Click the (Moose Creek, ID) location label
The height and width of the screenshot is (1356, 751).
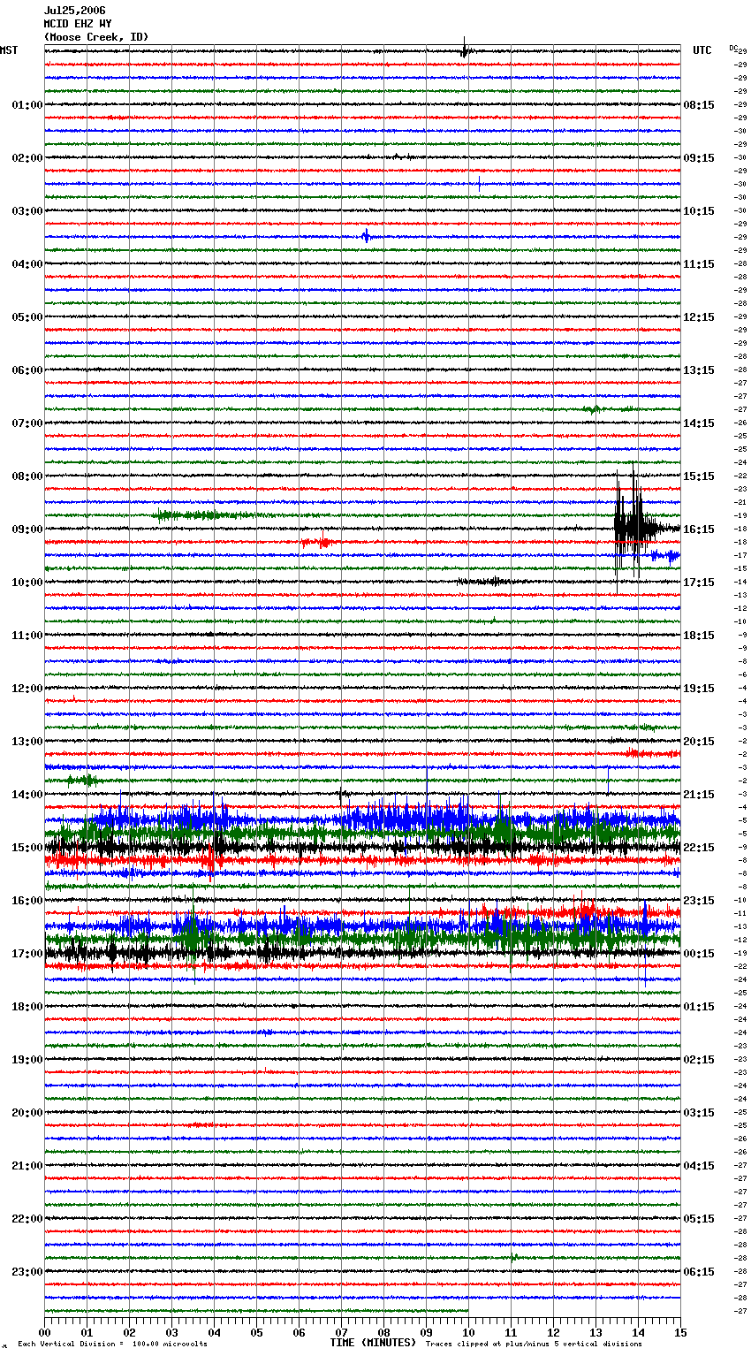coord(96,37)
